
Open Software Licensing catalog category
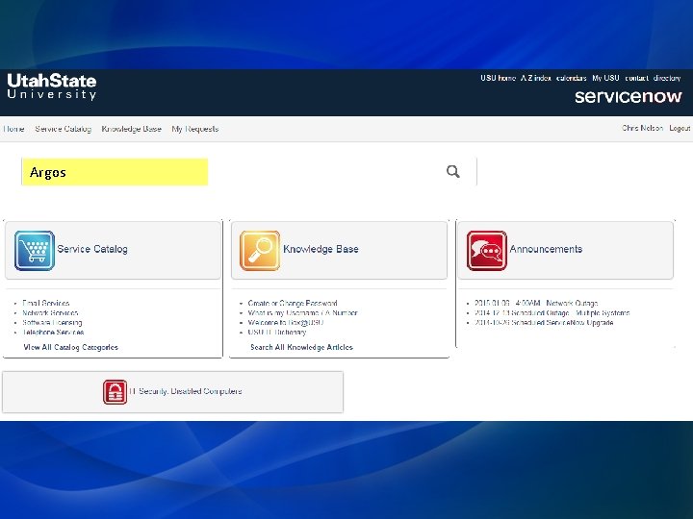click(52, 323)
